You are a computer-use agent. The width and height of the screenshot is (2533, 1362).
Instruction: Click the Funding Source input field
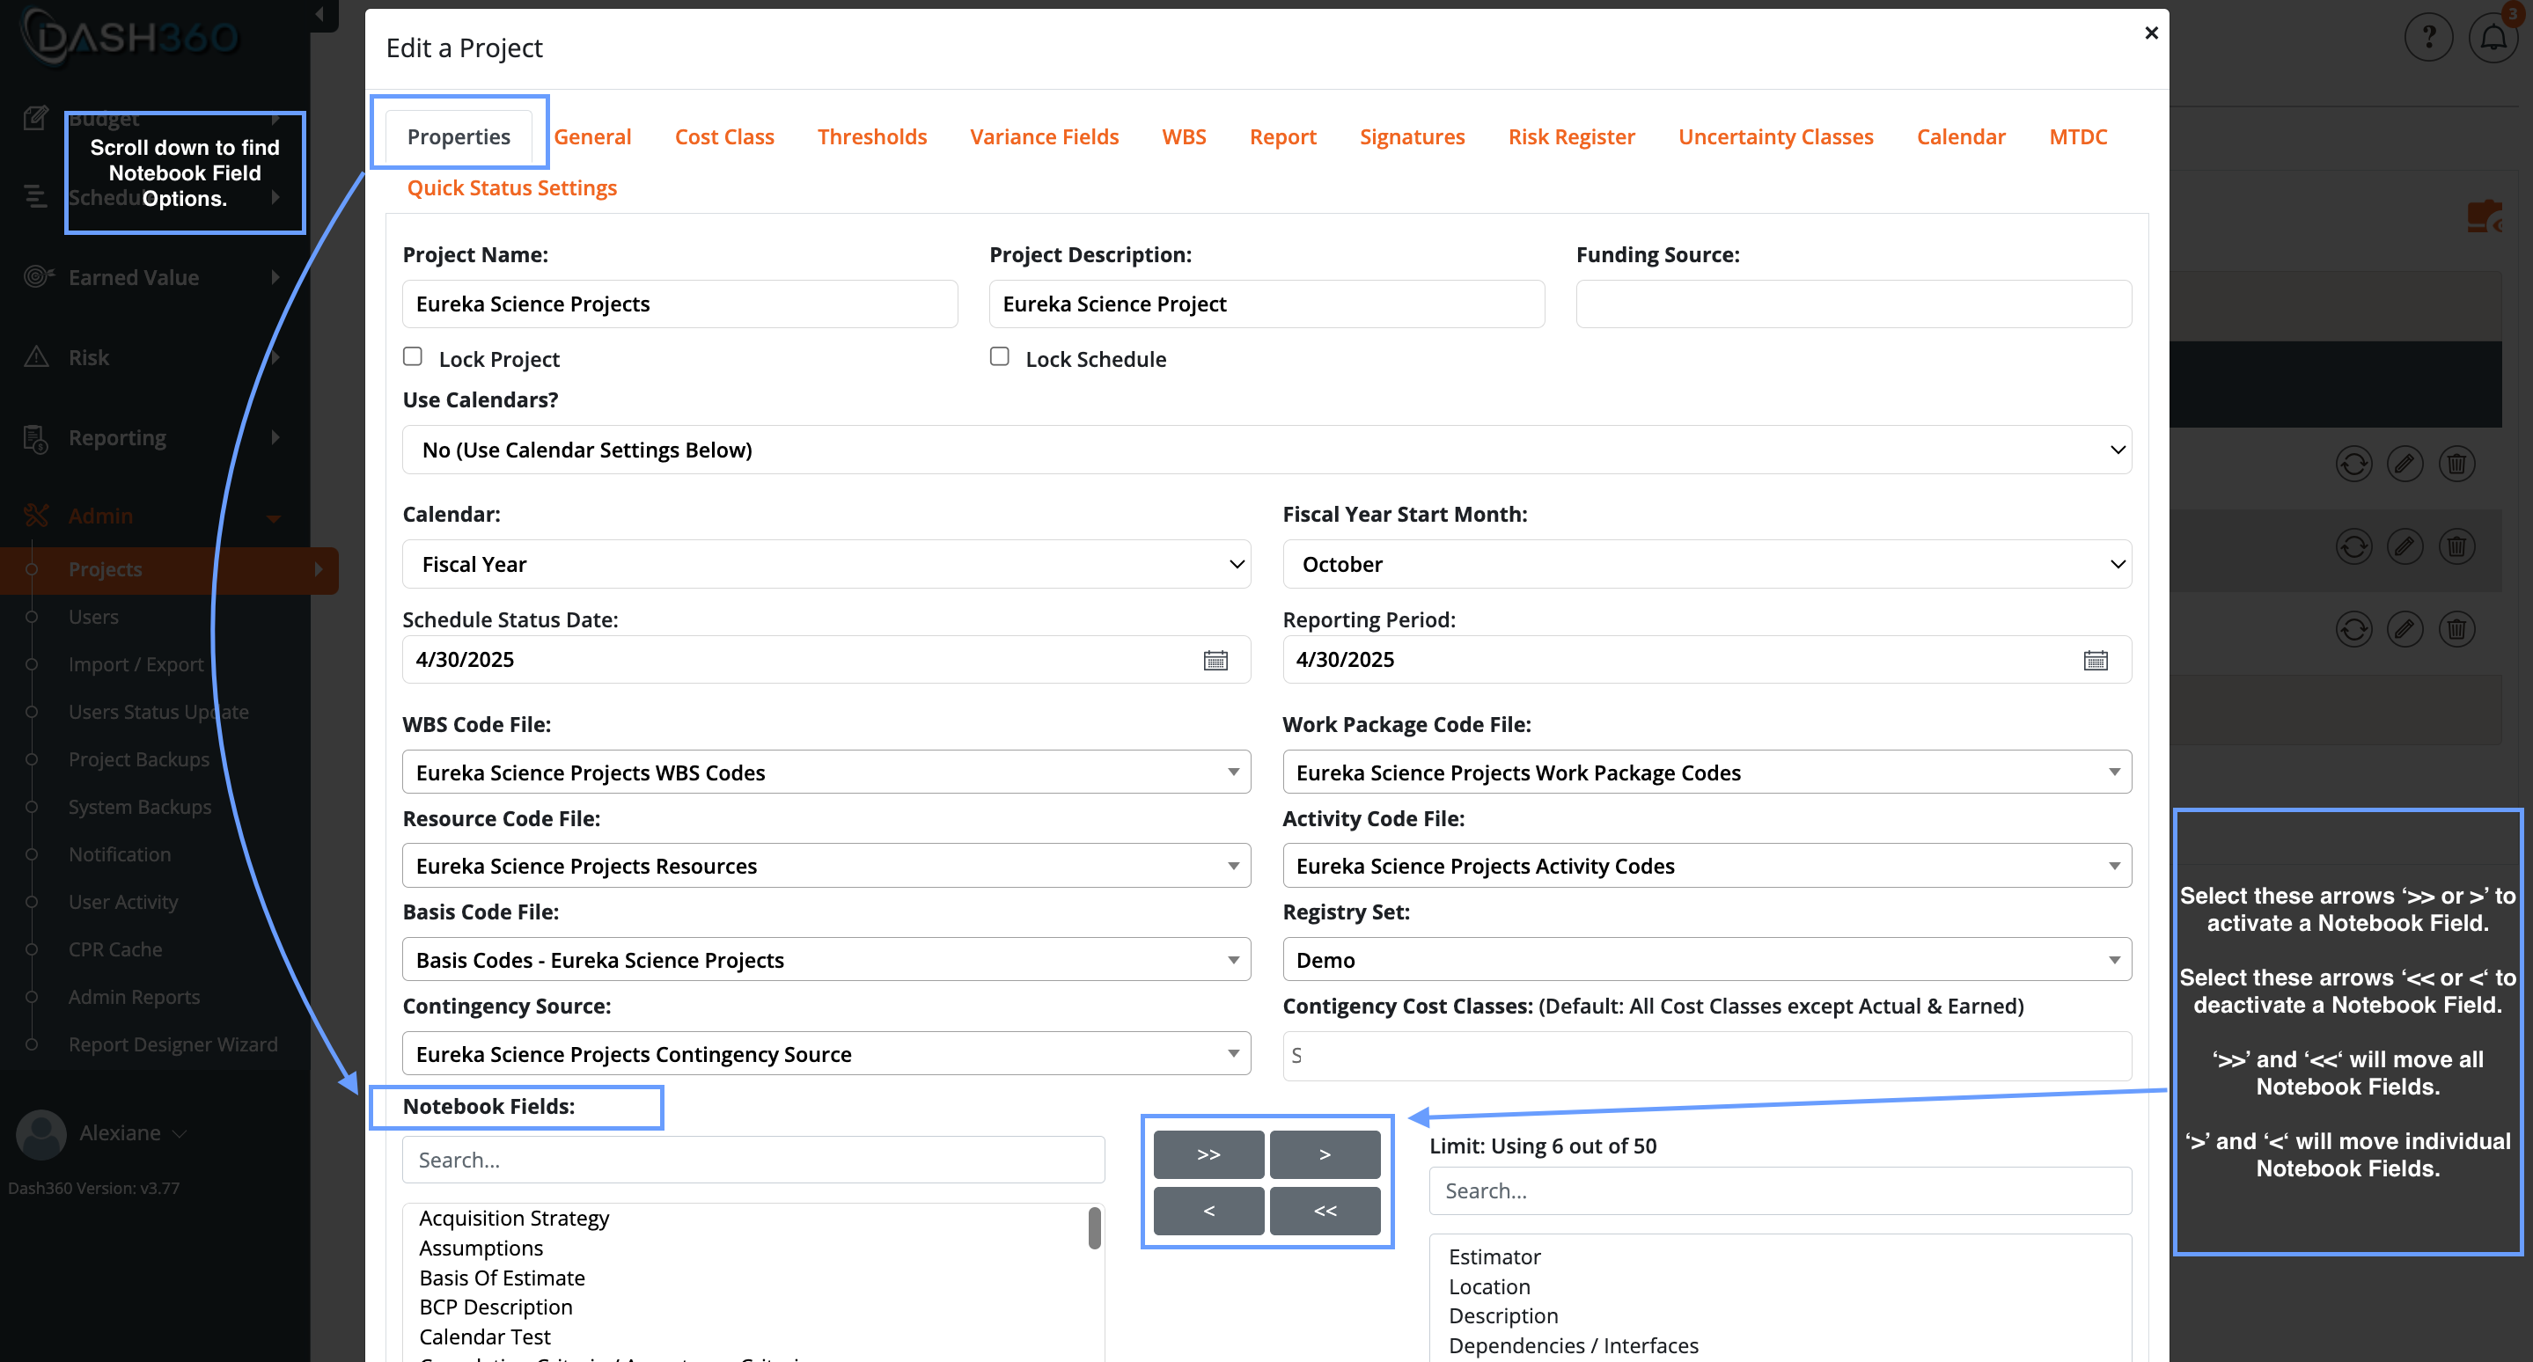click(1853, 304)
